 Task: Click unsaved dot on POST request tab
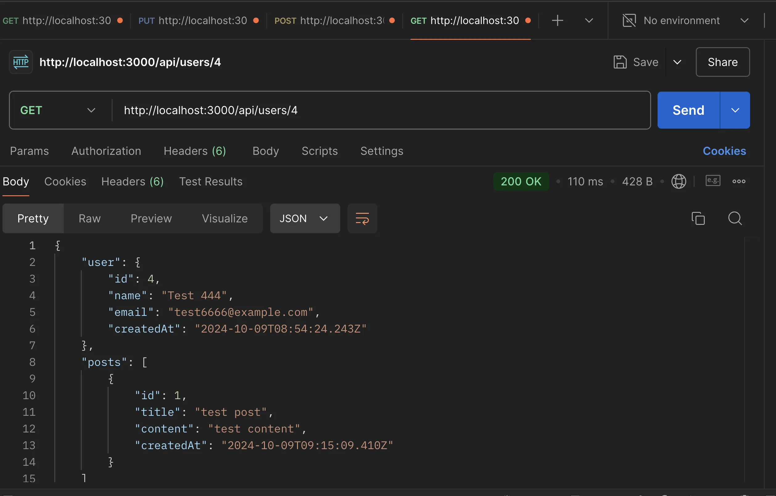[x=392, y=21]
